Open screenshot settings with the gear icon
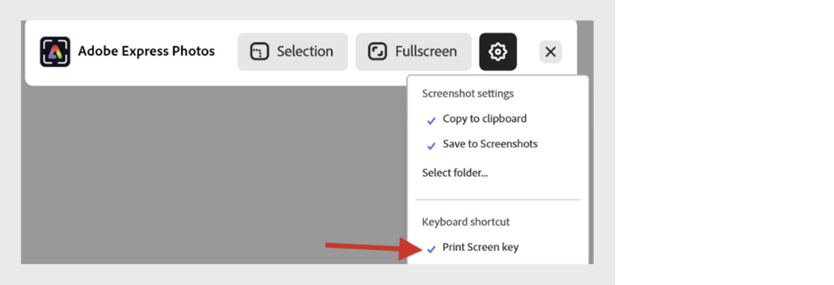 pyautogui.click(x=498, y=52)
